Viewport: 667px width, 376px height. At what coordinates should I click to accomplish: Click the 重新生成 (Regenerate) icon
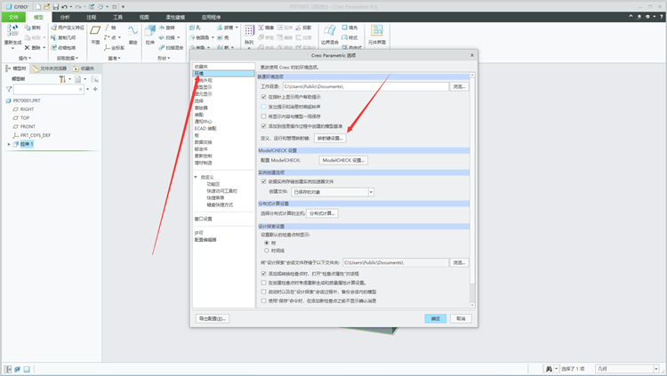[12, 30]
